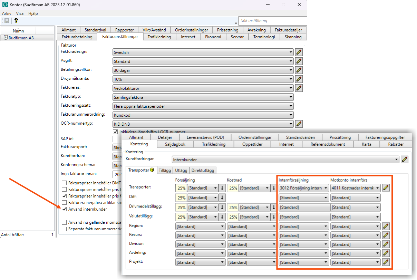
Task: Toggle Inkludera längdsiffra i OCR-nummer checkbox
Action: [x=116, y=132]
